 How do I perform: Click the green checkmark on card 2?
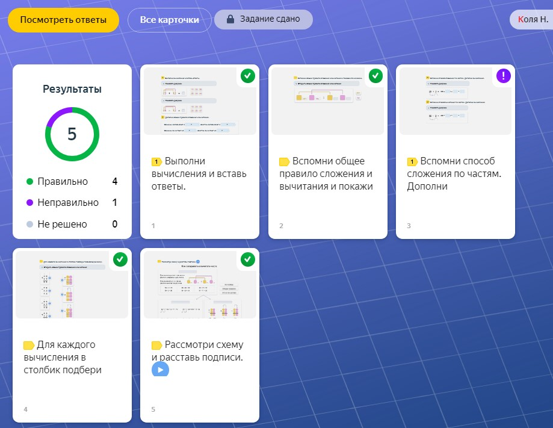pyautogui.click(x=375, y=76)
